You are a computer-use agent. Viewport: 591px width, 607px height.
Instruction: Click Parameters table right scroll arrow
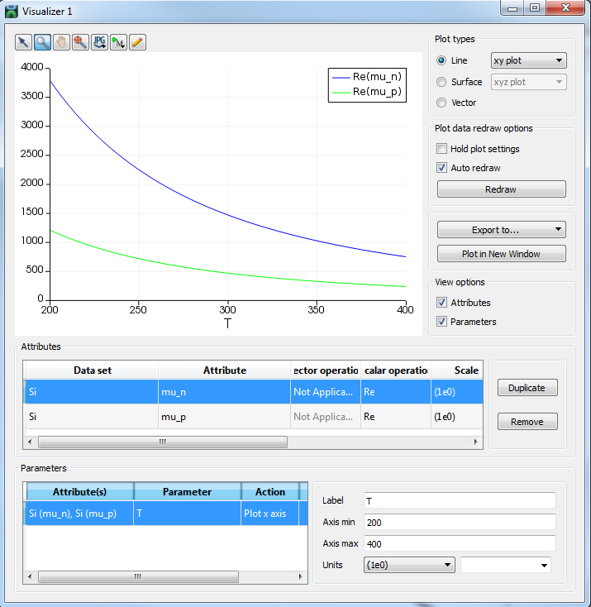[x=301, y=576]
